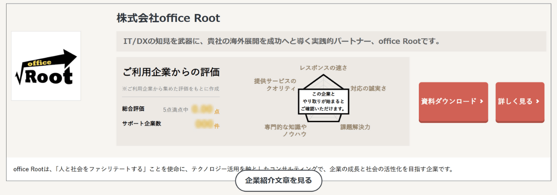Open the office Root logo thumbnail
The image size is (557, 195).
[x=46, y=66]
